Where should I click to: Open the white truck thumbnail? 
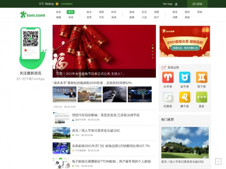(x=90, y=94)
